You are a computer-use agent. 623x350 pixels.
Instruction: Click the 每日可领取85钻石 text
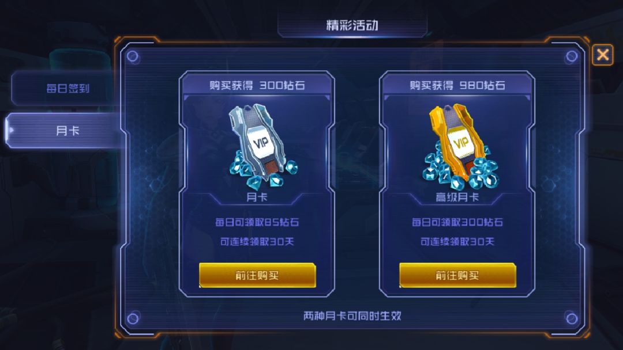click(x=257, y=222)
